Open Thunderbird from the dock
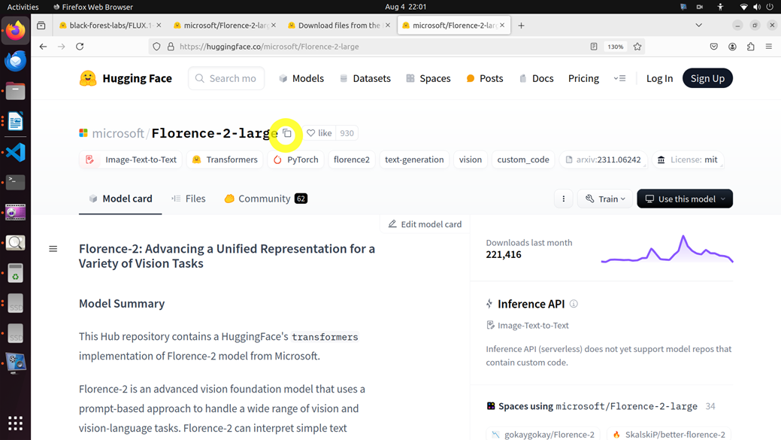781x440 pixels. pos(16,61)
